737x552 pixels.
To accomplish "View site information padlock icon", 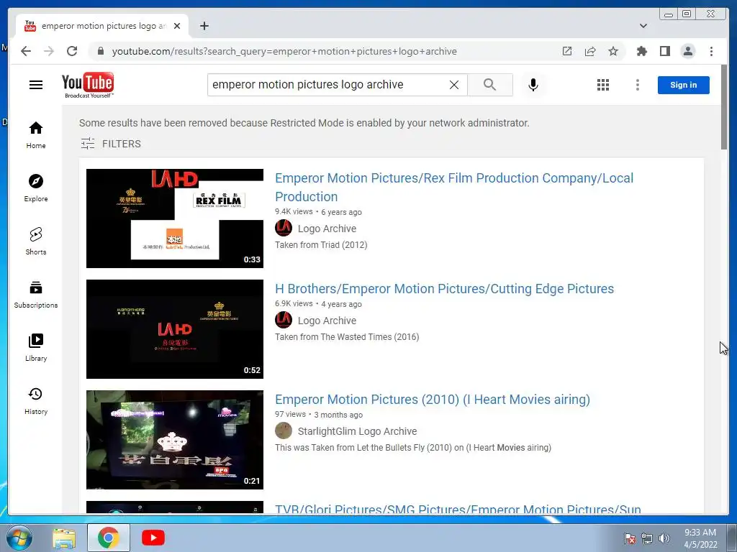I will click(x=100, y=51).
